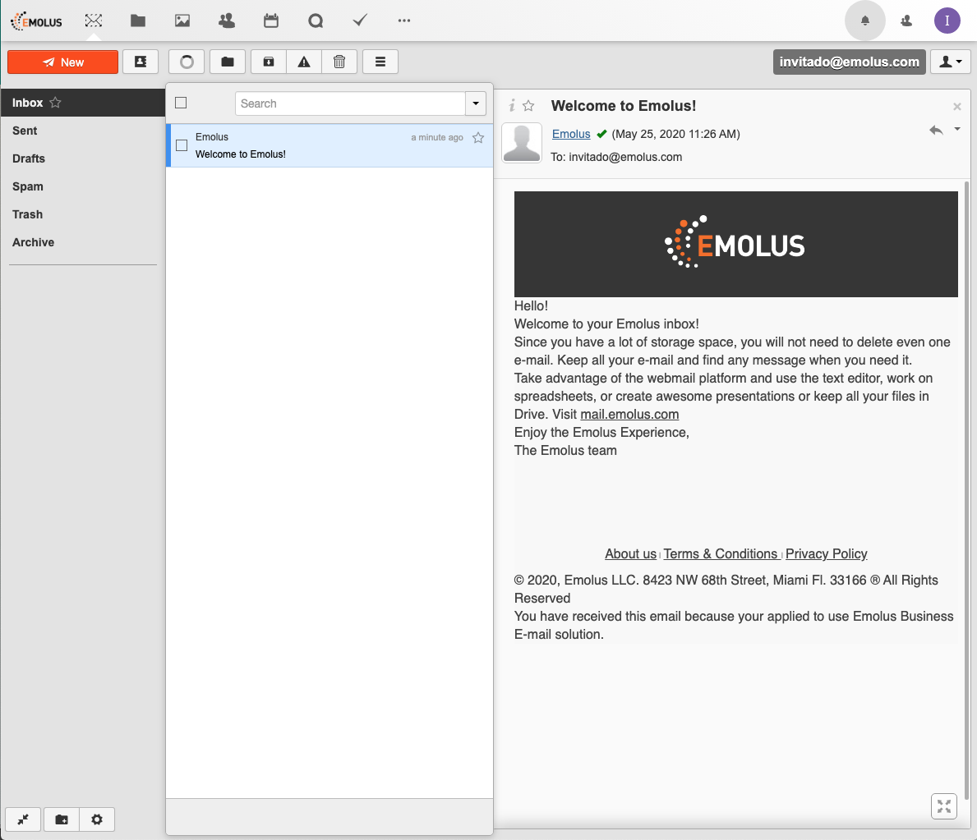Screen dimensions: 977x840
Task: Open the Photos app icon
Action: coord(182,21)
